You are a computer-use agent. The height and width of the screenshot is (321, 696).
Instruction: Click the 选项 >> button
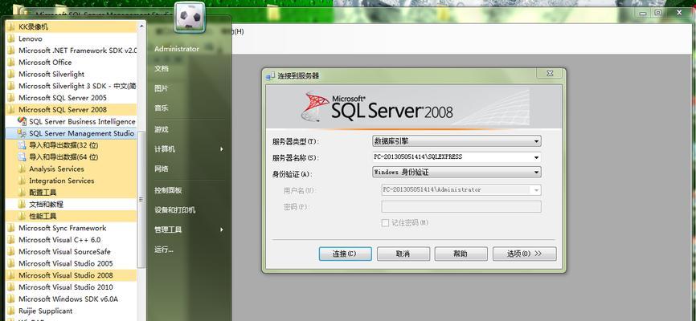[524, 254]
